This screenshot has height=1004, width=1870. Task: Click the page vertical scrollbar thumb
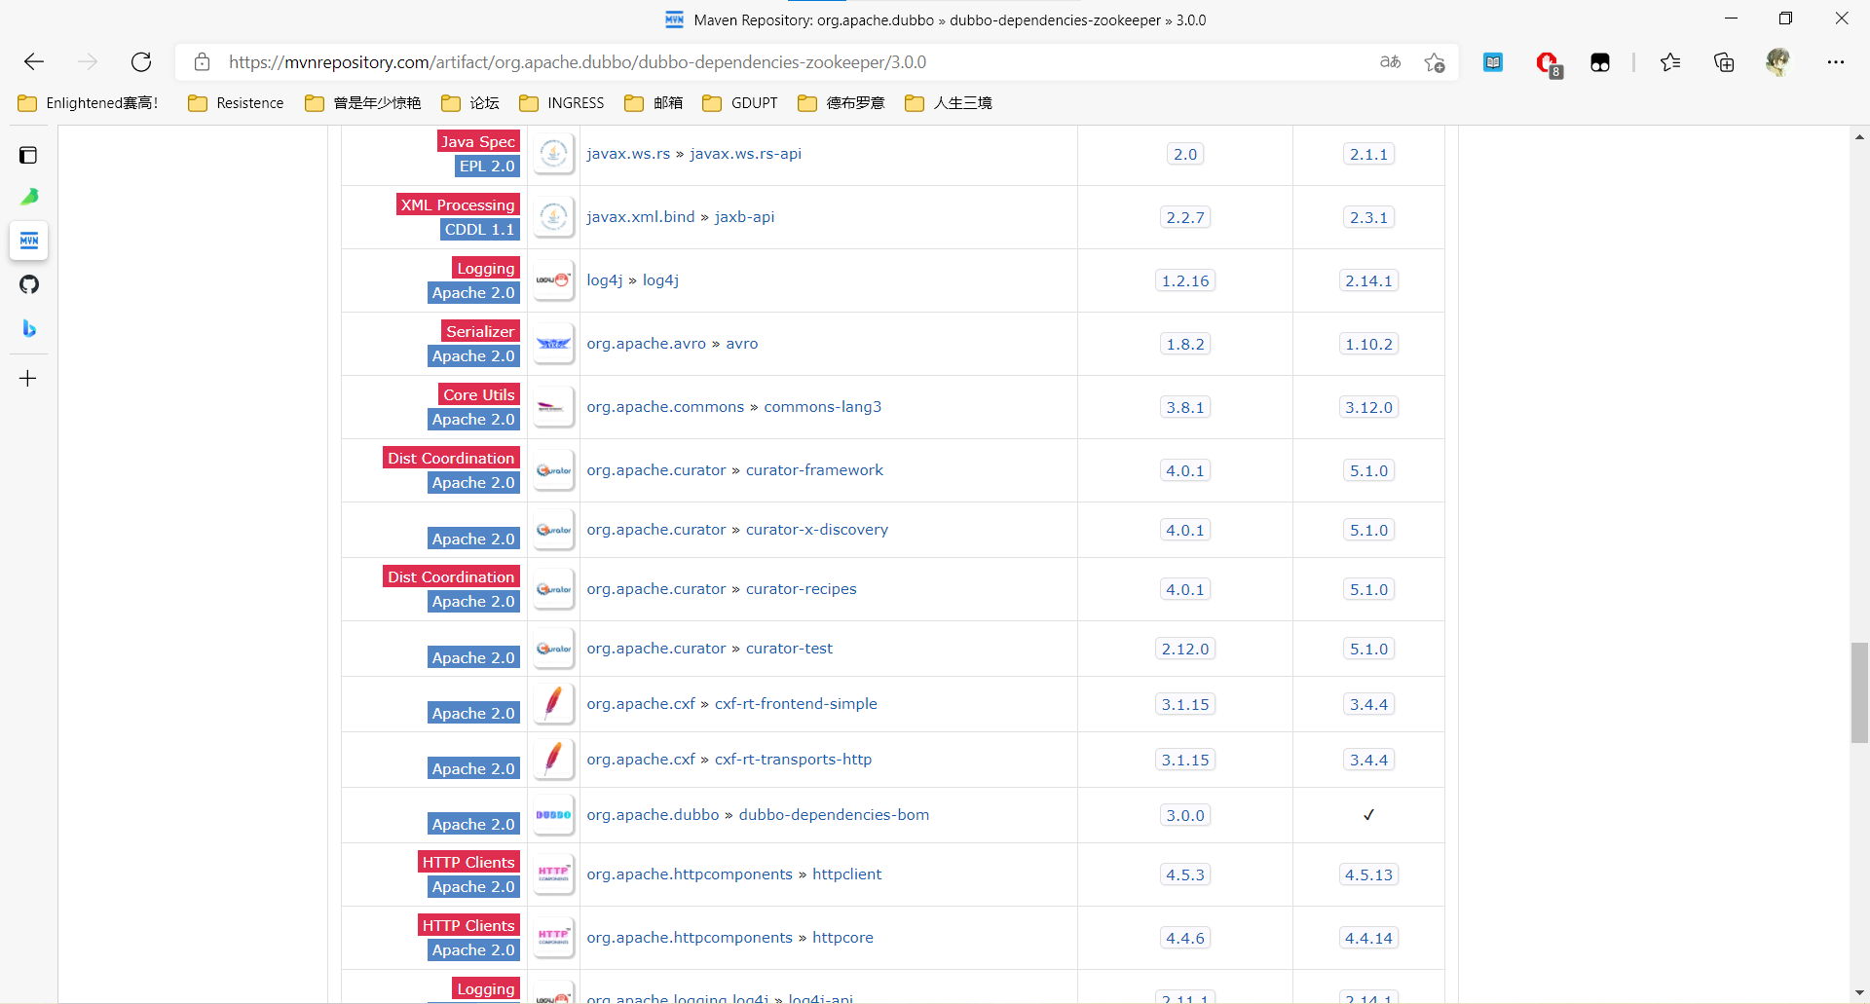click(x=1859, y=692)
